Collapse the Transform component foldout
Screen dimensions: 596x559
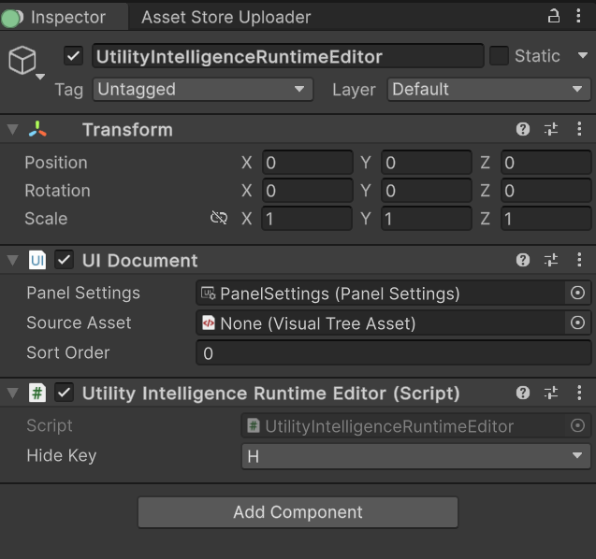click(x=12, y=130)
